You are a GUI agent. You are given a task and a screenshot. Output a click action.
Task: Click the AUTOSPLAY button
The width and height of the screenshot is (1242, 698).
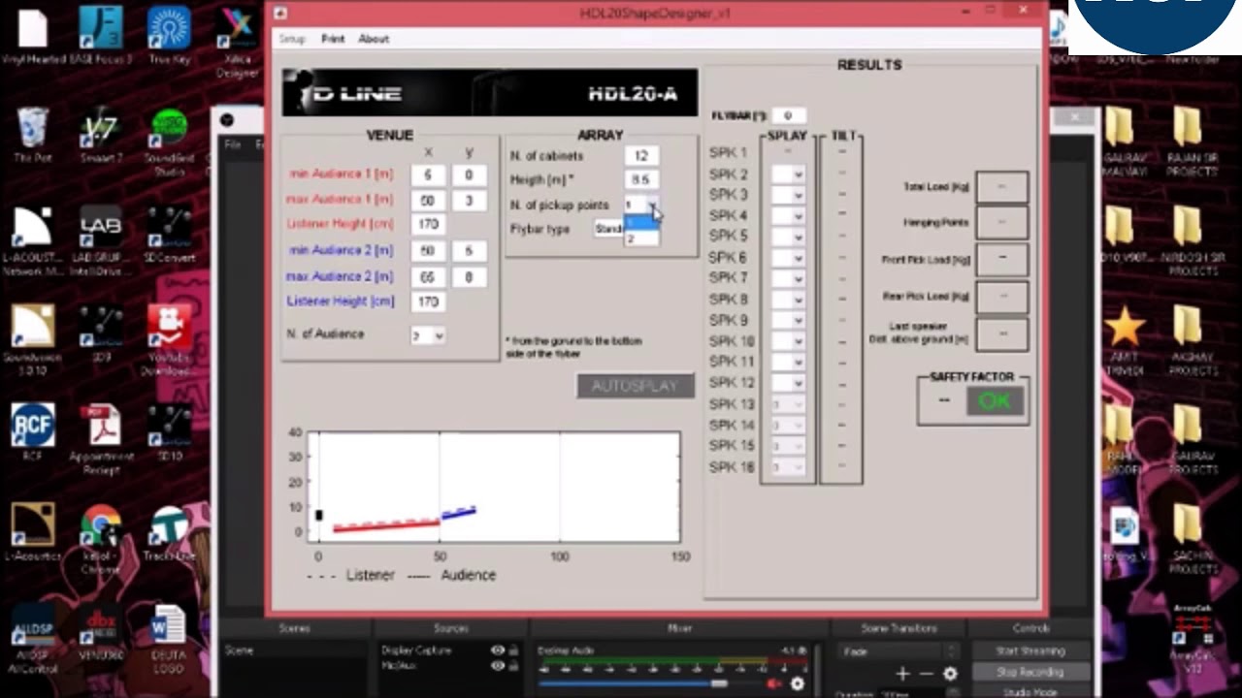636,386
